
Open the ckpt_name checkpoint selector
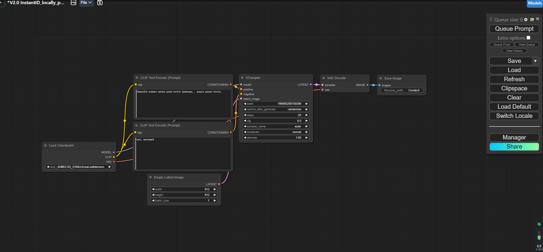(79, 167)
